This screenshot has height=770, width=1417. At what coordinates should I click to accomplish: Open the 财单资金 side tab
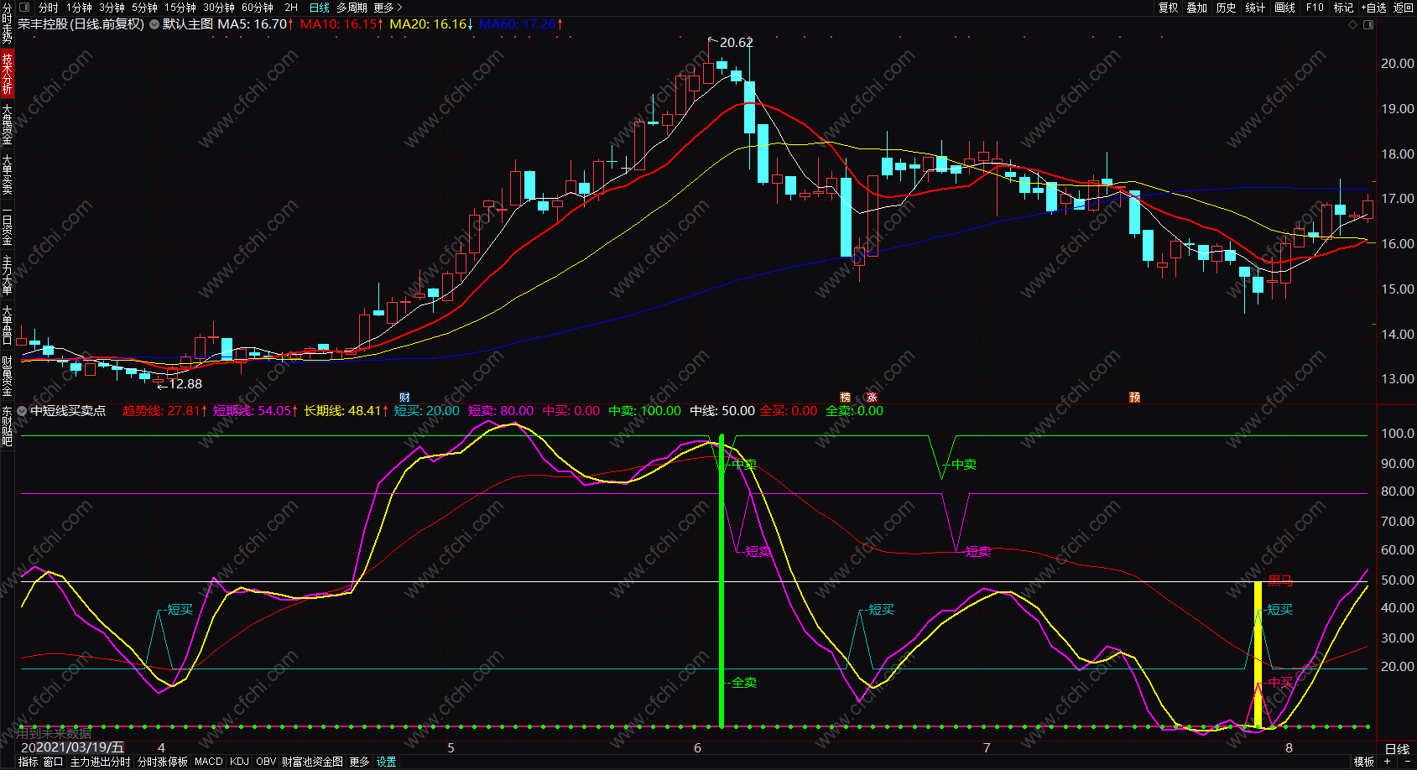coord(7,375)
